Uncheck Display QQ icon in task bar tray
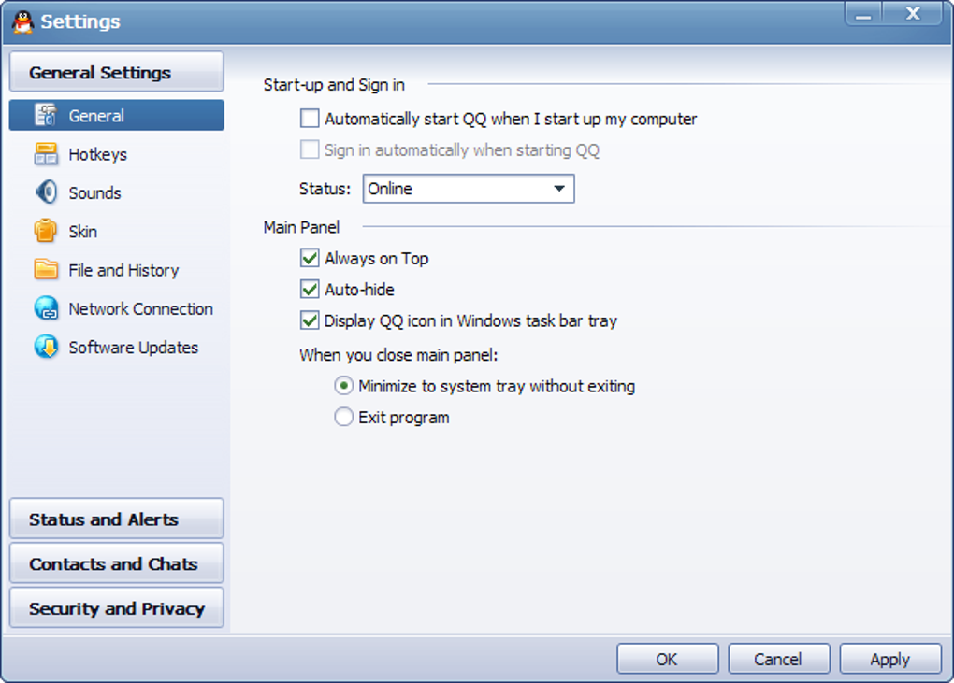The width and height of the screenshot is (954, 683). click(x=310, y=320)
